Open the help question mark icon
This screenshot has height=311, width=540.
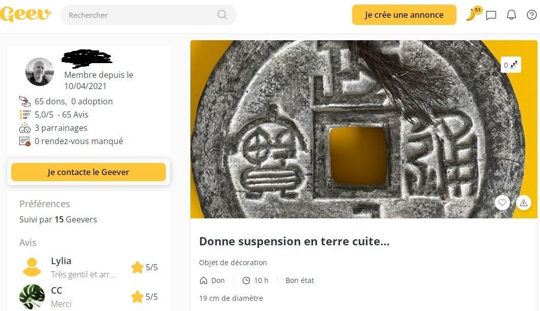pos(532,15)
